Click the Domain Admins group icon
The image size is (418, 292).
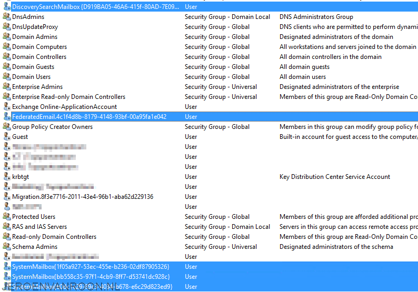pyautogui.click(x=7, y=36)
